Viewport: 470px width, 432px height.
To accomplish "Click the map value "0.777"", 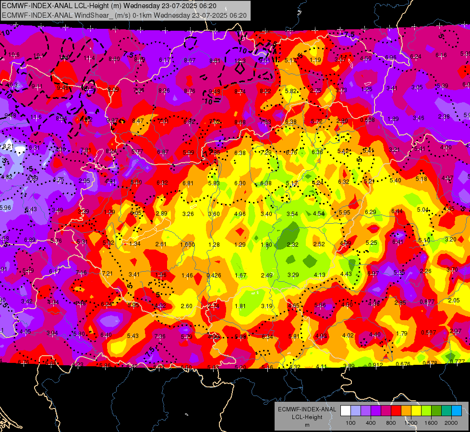I will click(458, 361).
